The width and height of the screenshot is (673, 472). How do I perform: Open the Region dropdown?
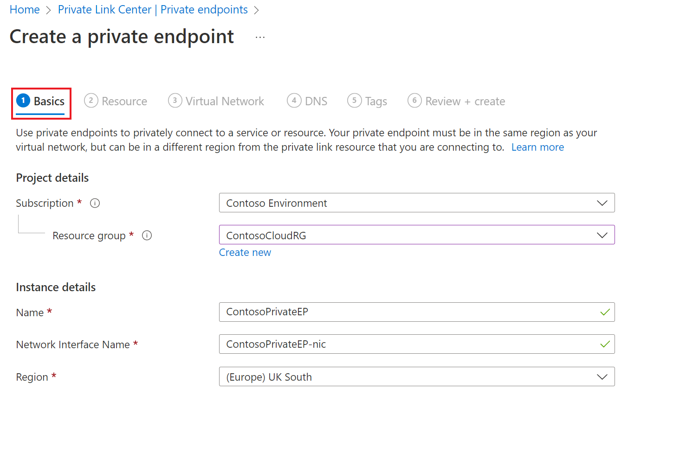[x=602, y=376]
